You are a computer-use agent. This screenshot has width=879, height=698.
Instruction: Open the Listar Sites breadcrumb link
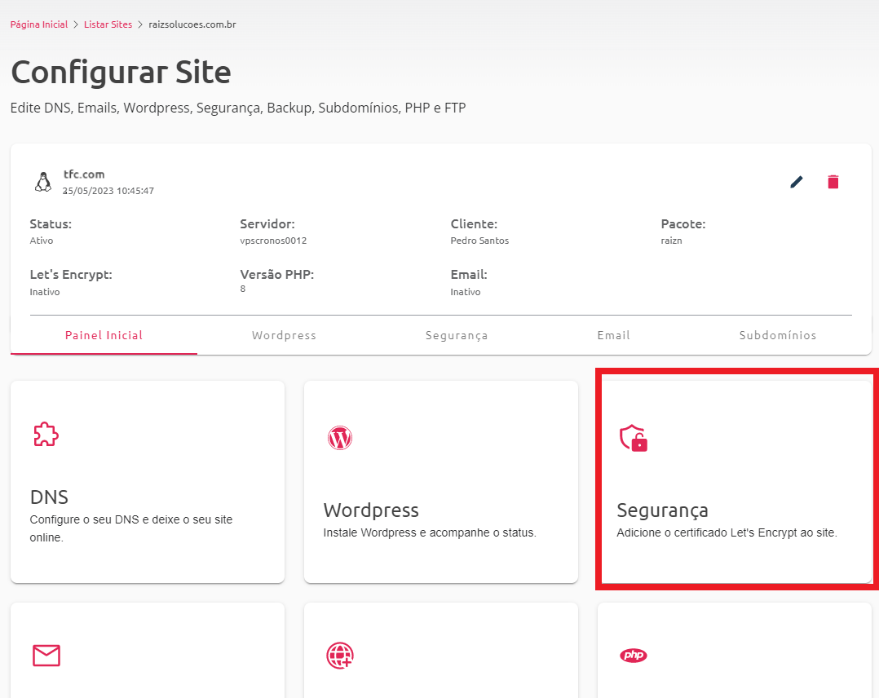[108, 24]
